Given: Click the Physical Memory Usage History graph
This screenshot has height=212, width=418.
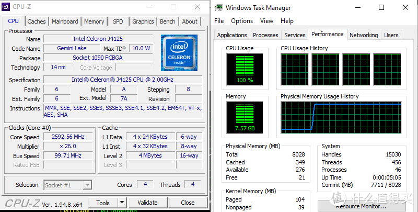Looking at the screenshot, I should [341, 116].
